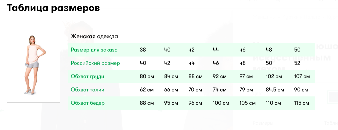
Task: Click the model photo thumbnail
Action: tap(34, 67)
